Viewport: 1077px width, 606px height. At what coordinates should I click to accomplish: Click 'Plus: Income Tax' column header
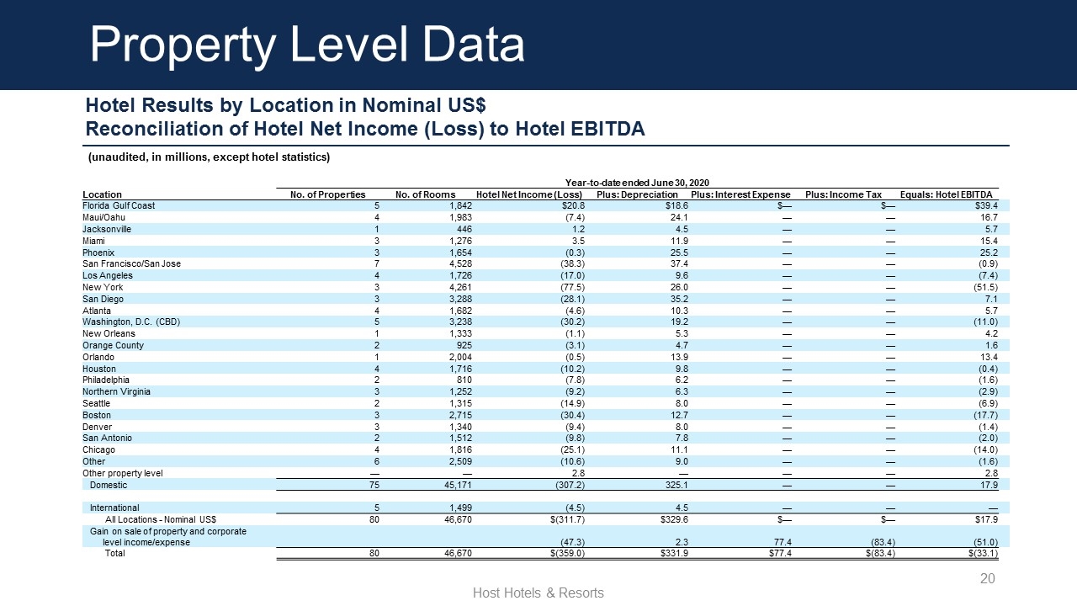click(x=843, y=194)
